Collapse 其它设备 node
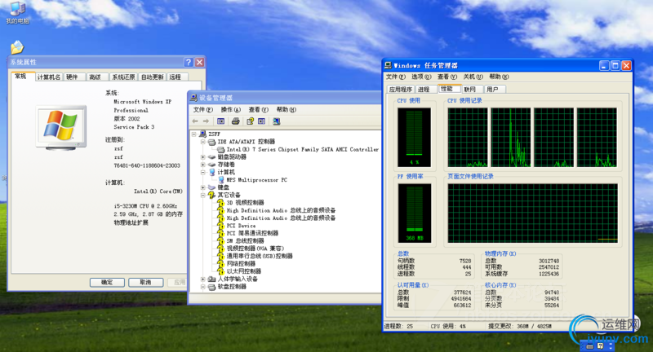653x352 pixels. coord(202,195)
